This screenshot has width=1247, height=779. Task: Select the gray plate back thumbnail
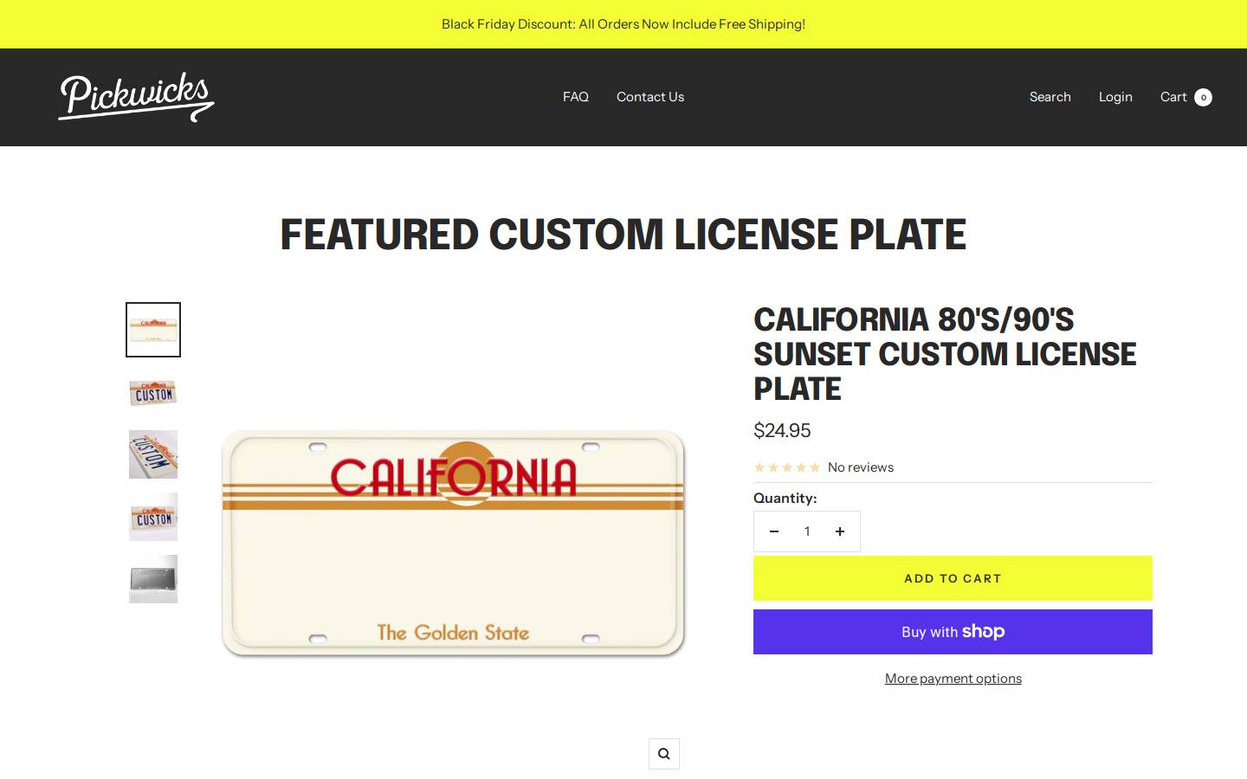coord(153,579)
